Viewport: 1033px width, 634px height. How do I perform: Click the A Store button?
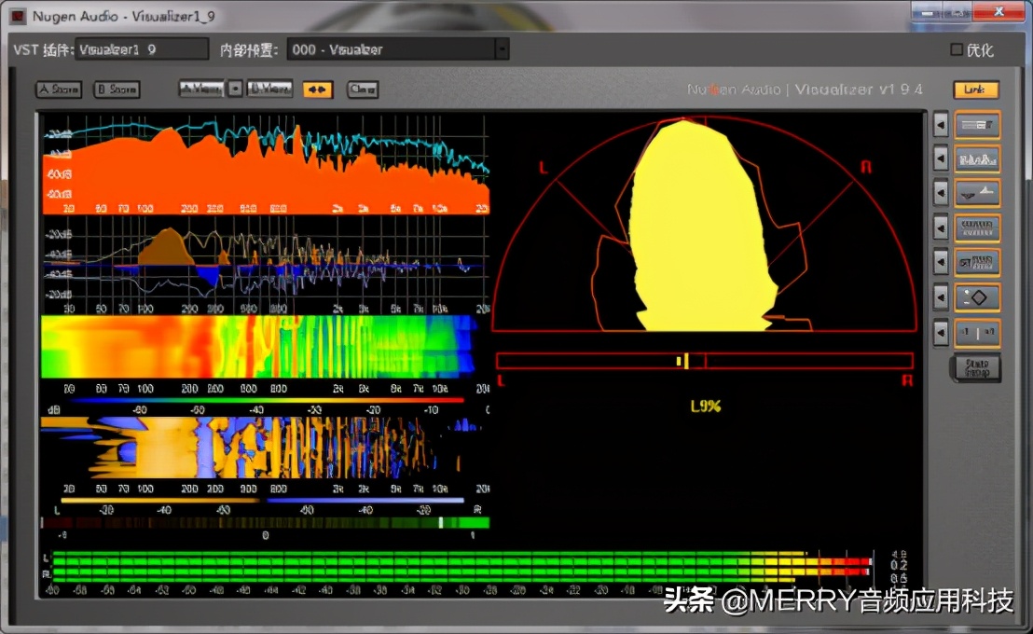58,89
